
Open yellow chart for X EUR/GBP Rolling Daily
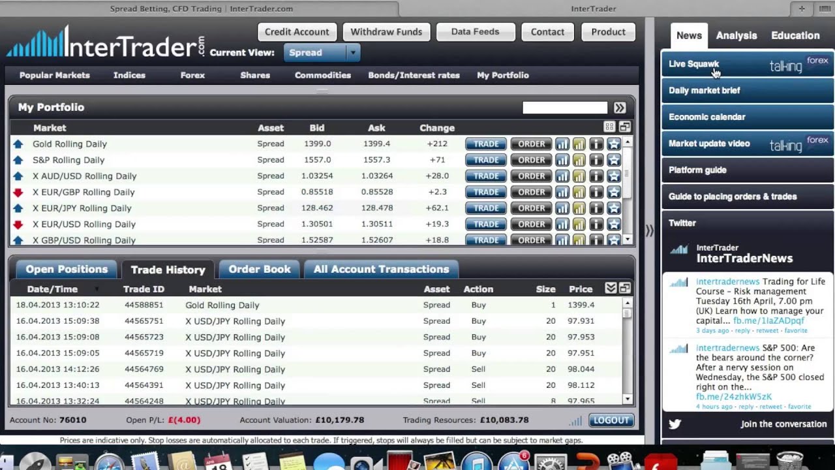click(579, 192)
